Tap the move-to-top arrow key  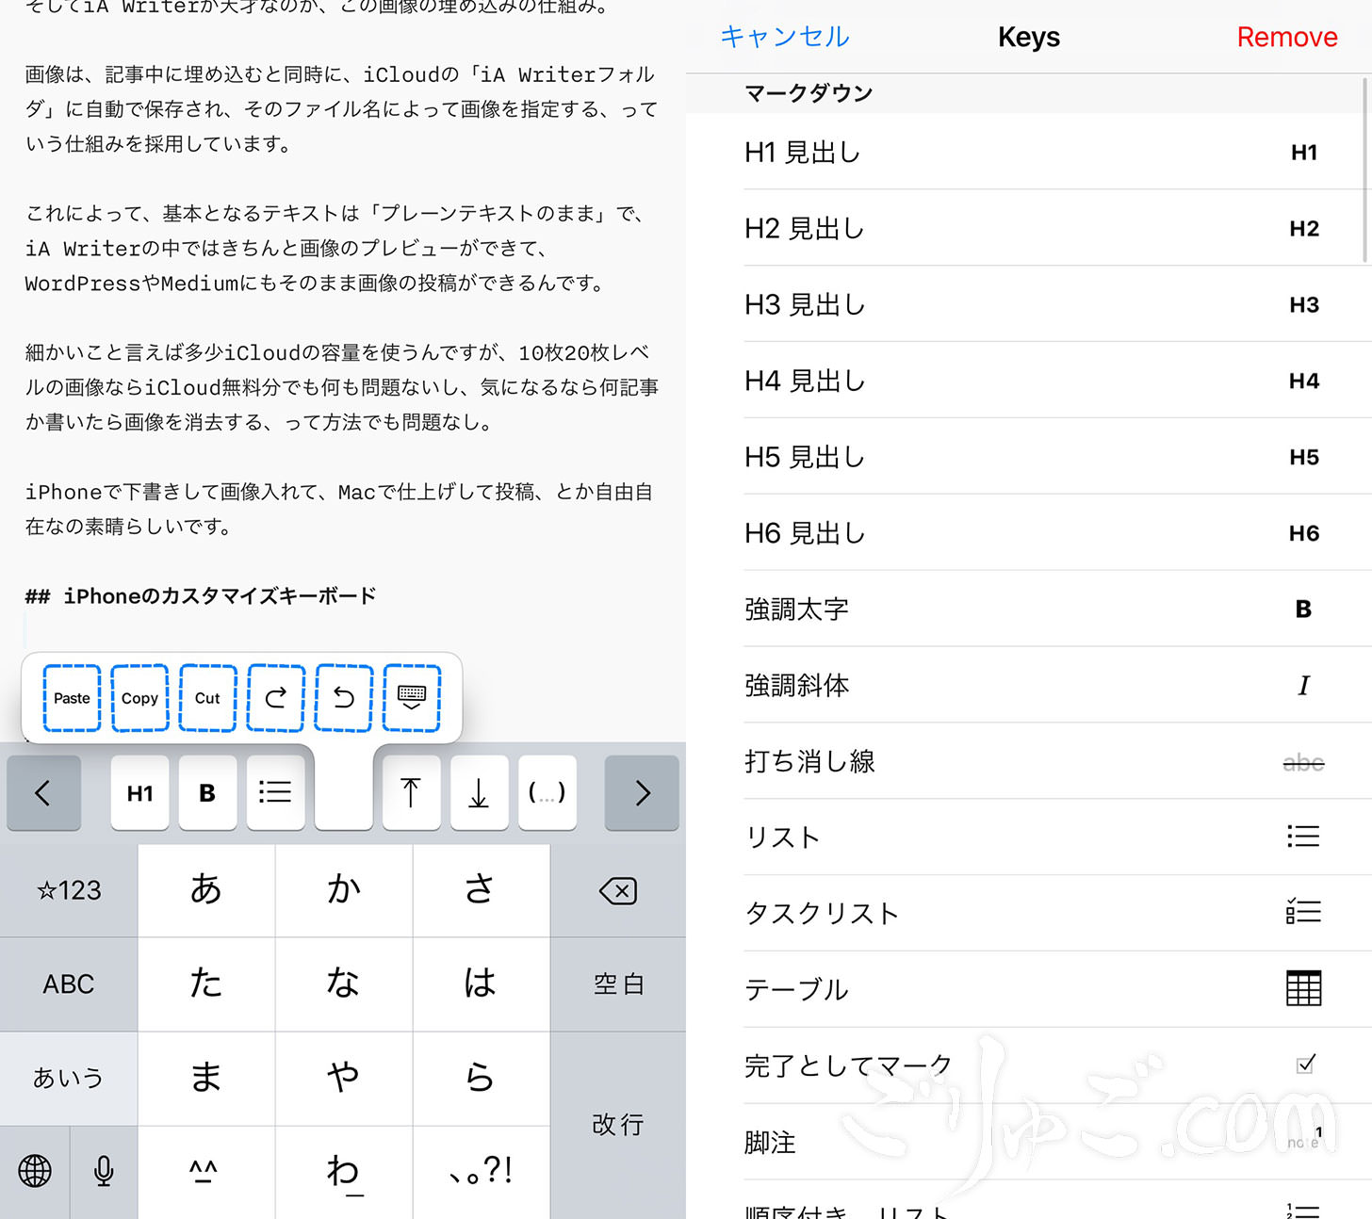[411, 792]
